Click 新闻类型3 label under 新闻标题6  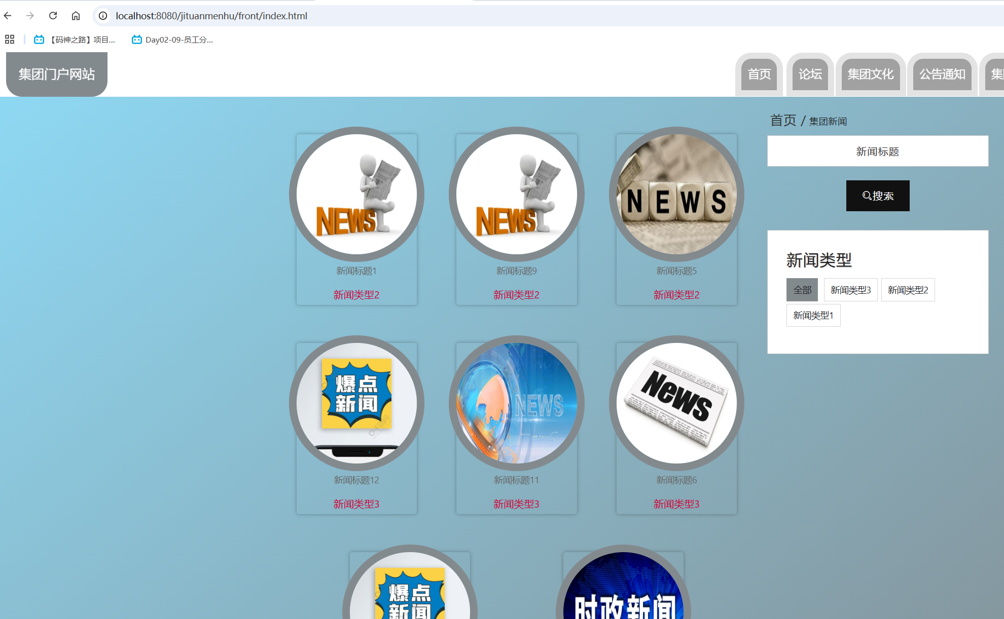coord(676,504)
